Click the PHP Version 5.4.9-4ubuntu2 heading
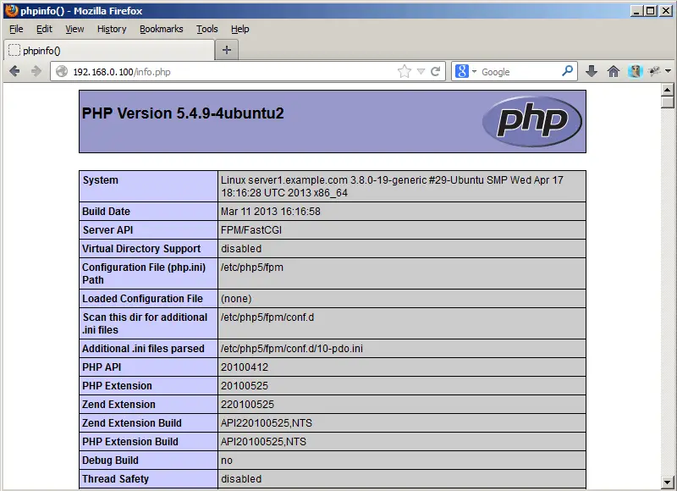This screenshot has width=677, height=491. click(x=183, y=113)
